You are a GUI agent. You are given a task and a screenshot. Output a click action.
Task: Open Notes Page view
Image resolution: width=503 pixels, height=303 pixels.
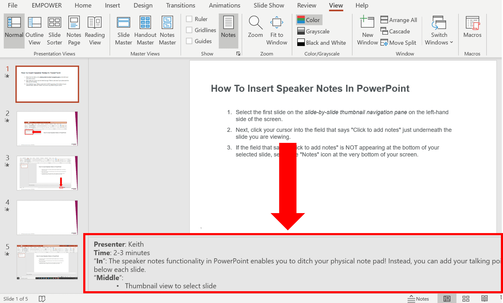(x=74, y=30)
